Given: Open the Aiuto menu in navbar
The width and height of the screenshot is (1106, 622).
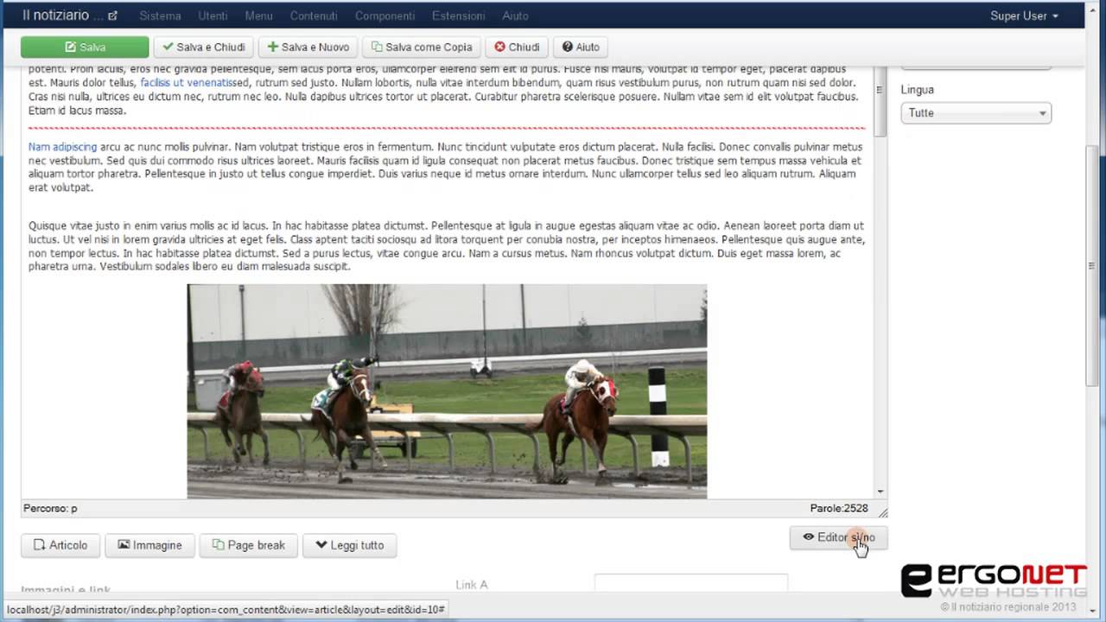Looking at the screenshot, I should 515,16.
